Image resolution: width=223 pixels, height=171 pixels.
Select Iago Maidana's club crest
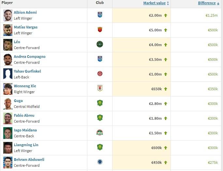pyautogui.click(x=100, y=132)
